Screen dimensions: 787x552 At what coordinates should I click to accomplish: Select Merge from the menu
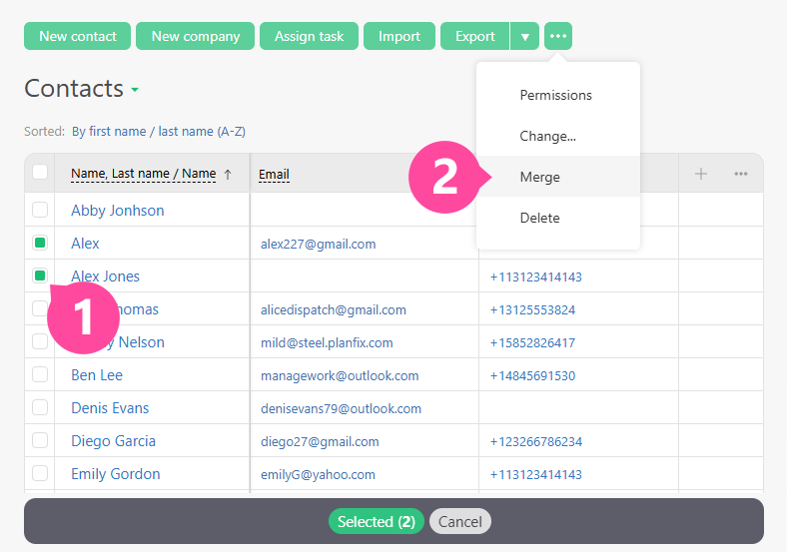539,177
